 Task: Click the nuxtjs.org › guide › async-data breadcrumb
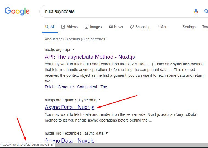(71, 100)
